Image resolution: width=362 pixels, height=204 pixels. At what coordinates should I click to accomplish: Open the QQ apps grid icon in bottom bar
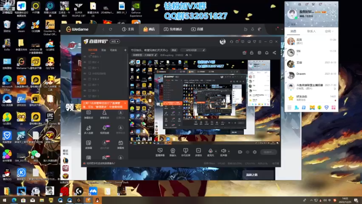pos(333,107)
